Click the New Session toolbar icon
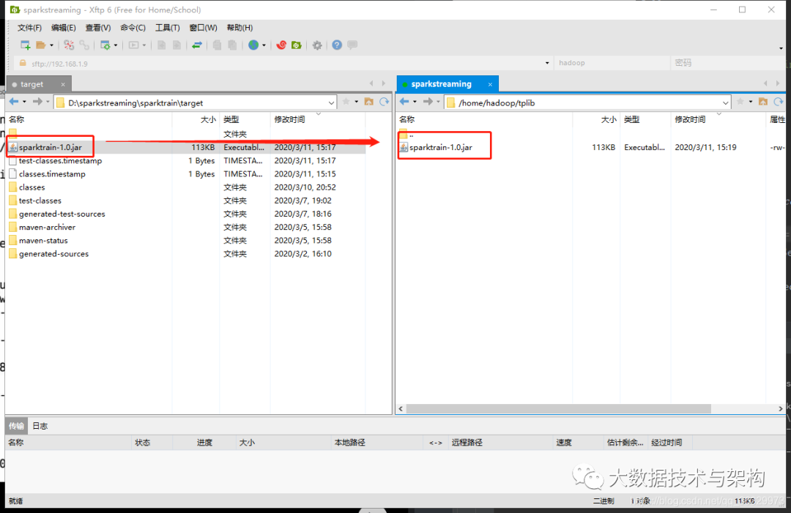791x513 pixels. click(x=25, y=45)
